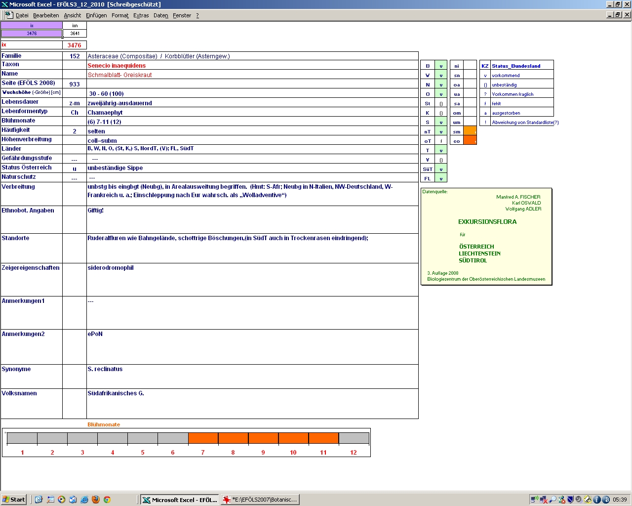Click the Status_Bundesland legend header
632x506 pixels.
(516, 66)
